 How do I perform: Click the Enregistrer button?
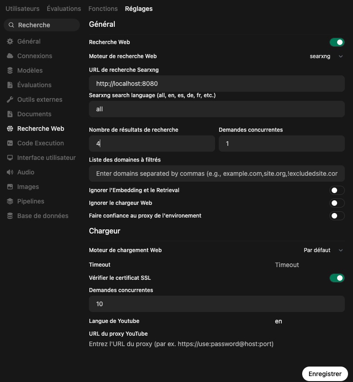point(325,374)
